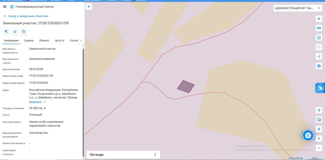Expand the address chevron beside Развернуть

tap(45, 102)
